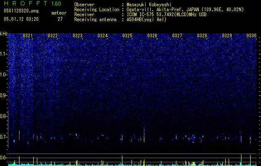Click the Receiving Location label

(97, 10)
